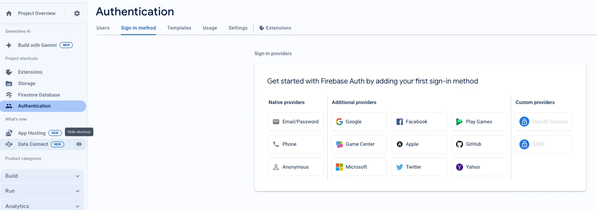Click the Storage sidebar icon
The image size is (597, 210).
tap(9, 84)
